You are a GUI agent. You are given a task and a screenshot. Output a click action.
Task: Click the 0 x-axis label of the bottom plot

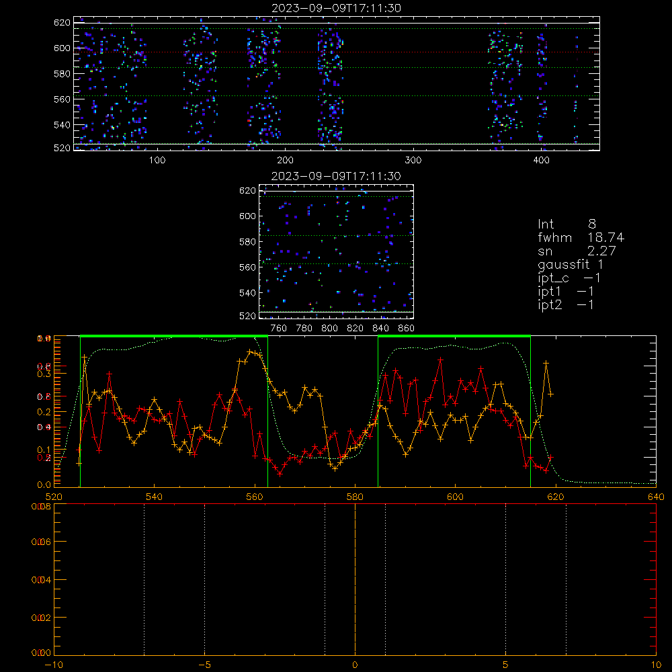(x=355, y=665)
